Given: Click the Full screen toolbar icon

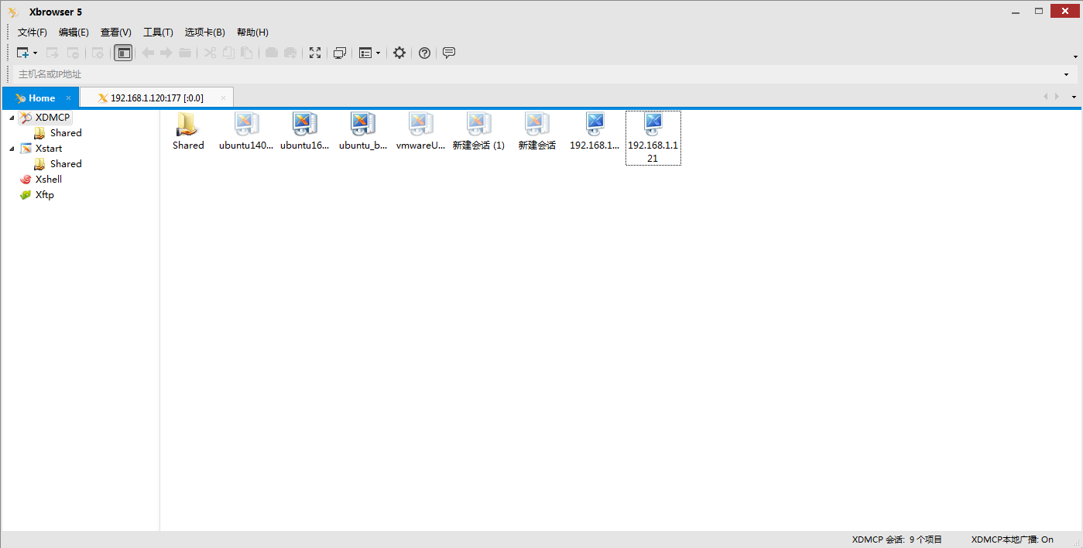Looking at the screenshot, I should pos(315,53).
